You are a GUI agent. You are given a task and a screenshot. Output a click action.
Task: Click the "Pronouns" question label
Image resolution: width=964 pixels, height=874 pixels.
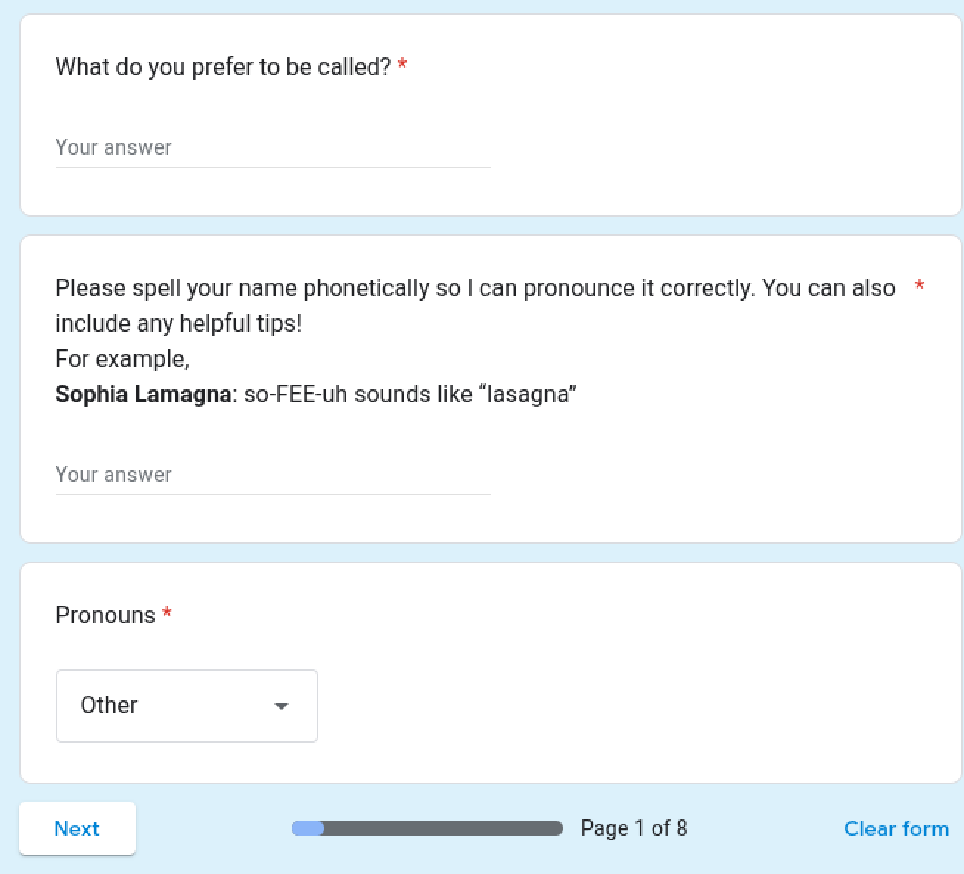[x=106, y=615]
